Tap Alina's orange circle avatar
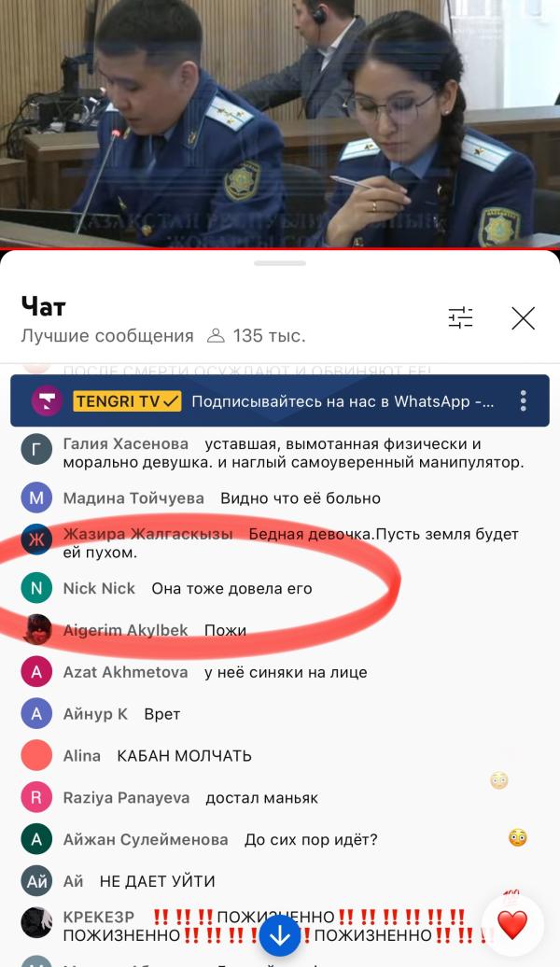The height and width of the screenshot is (967, 560). click(36, 755)
